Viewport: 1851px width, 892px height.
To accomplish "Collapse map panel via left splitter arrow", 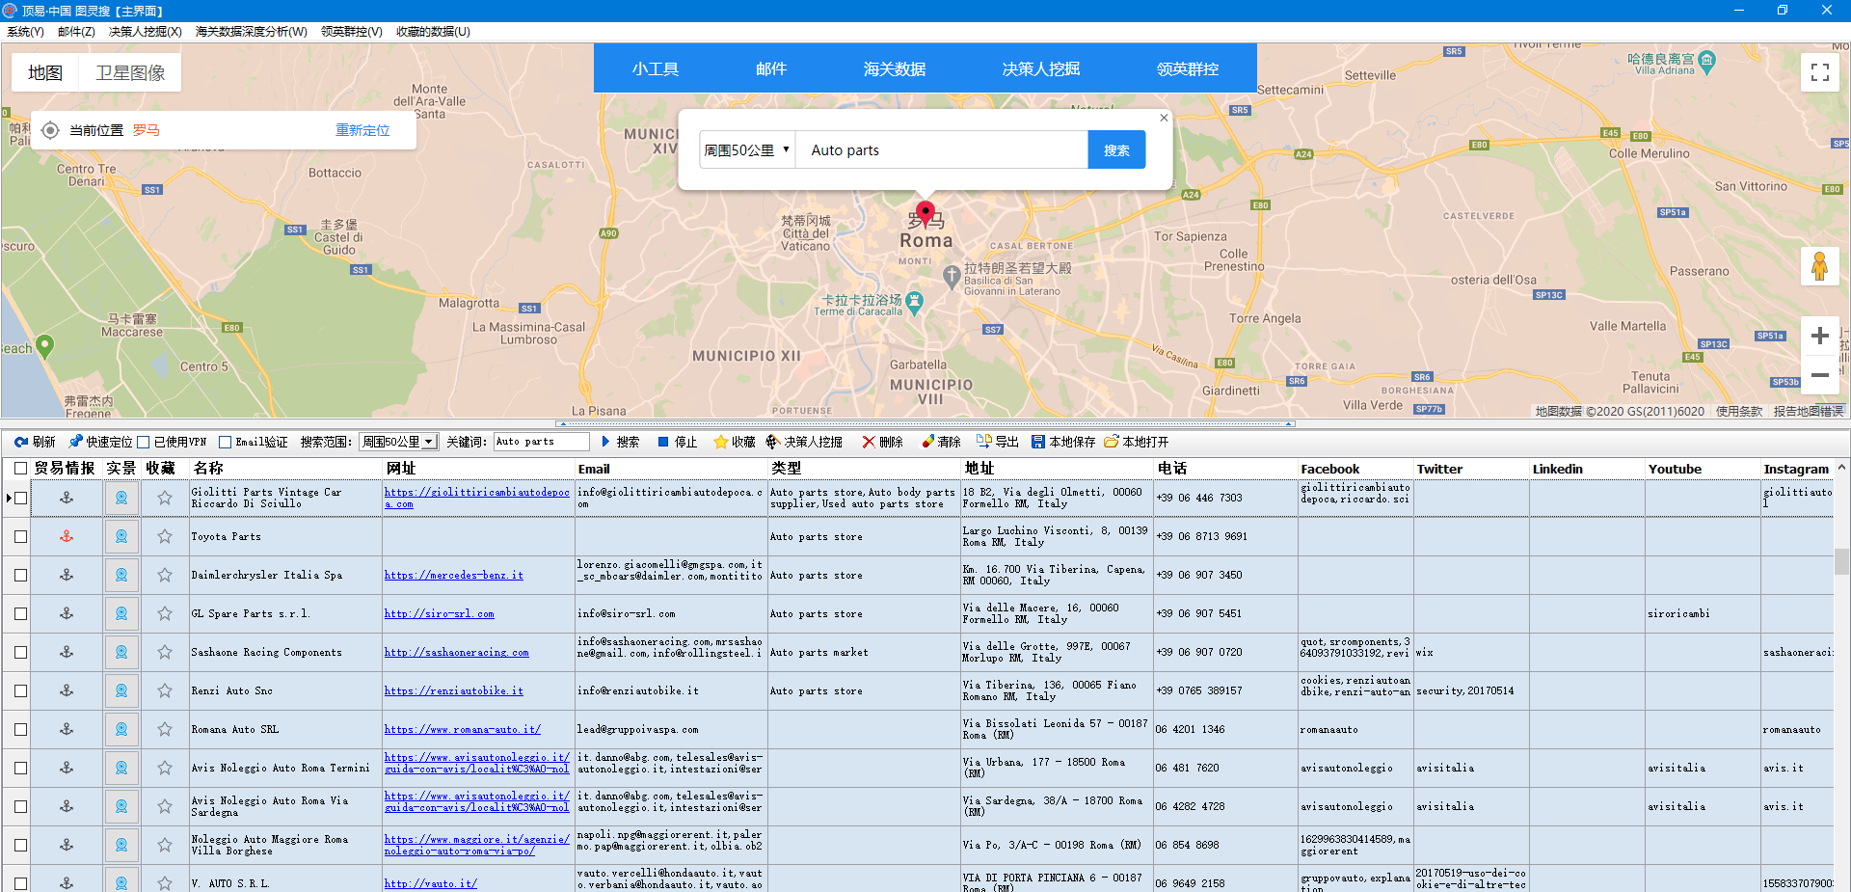I will point(561,423).
